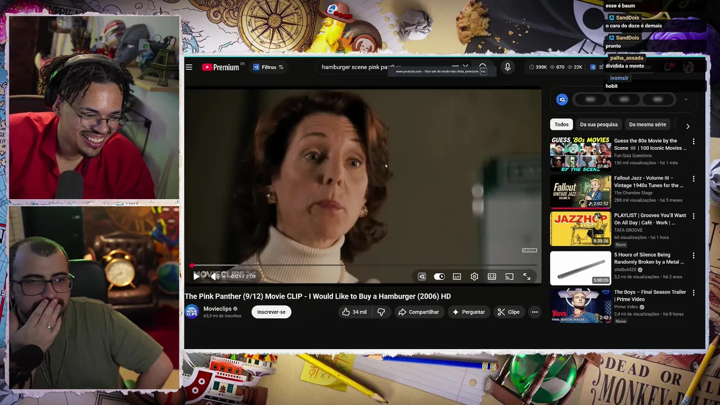Mute the video using the volume icon
720x405 pixels.
(x=215, y=276)
